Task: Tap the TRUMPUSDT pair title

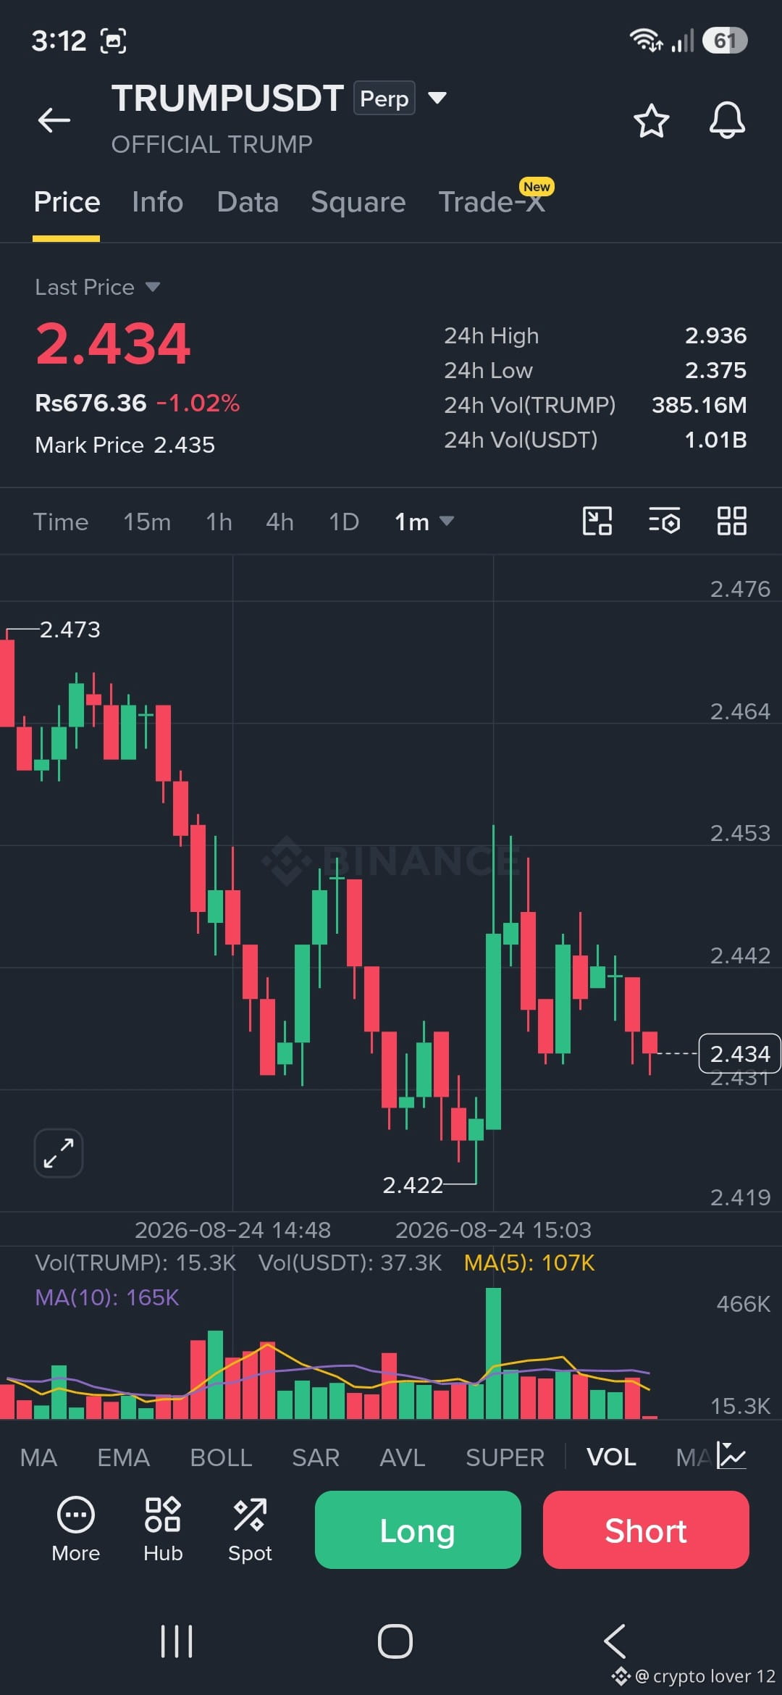Action: (227, 98)
